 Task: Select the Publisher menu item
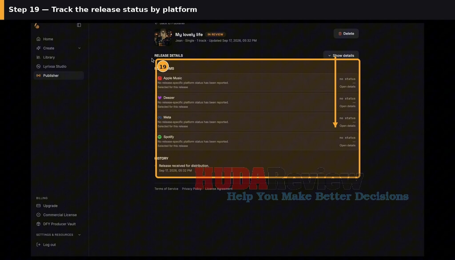point(59,76)
